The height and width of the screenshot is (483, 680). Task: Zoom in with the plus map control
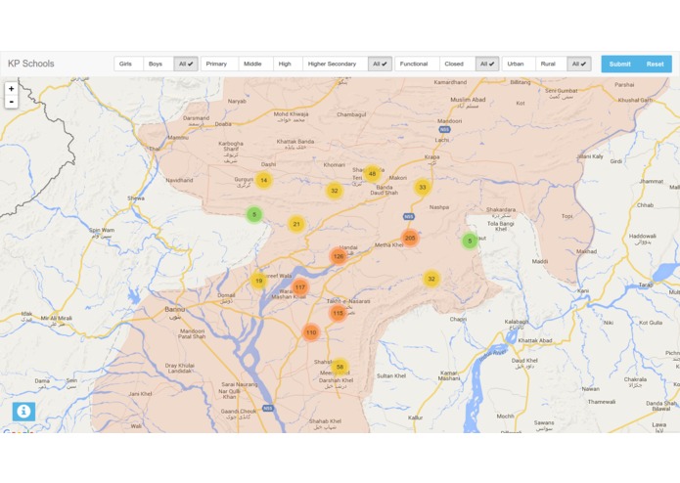12,88
